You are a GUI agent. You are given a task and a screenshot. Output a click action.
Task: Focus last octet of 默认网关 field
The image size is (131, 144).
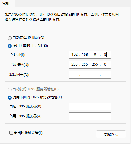pos(105,75)
